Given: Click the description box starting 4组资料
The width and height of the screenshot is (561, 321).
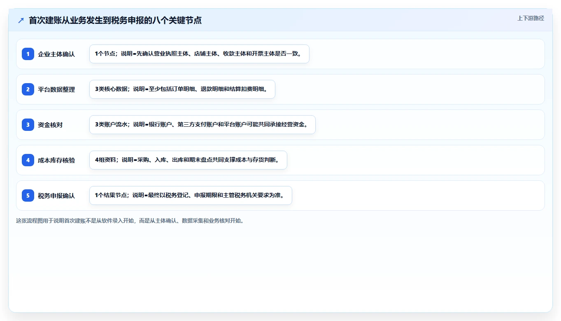Looking at the screenshot, I should point(188,160).
